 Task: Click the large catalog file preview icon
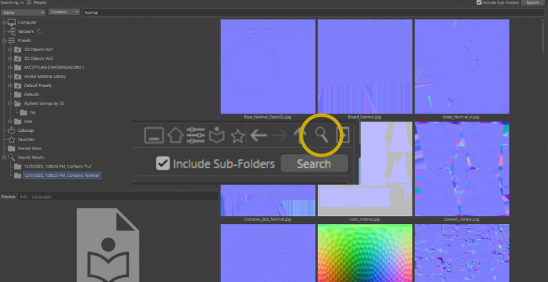click(x=108, y=245)
